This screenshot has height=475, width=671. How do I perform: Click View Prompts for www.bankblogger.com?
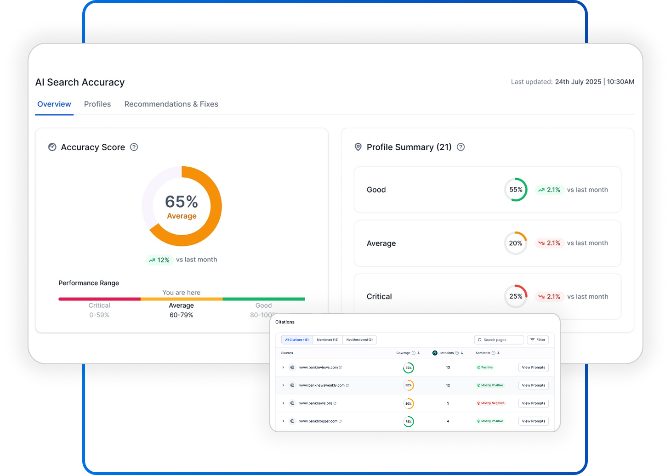click(534, 421)
